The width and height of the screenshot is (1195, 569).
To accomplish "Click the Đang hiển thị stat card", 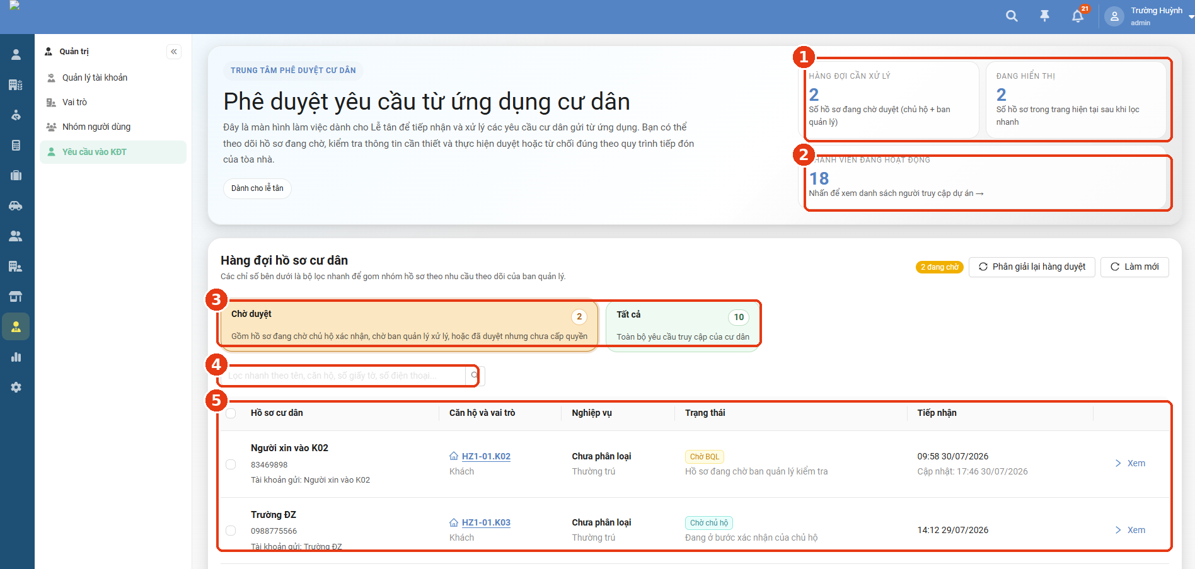I will (1077, 100).
